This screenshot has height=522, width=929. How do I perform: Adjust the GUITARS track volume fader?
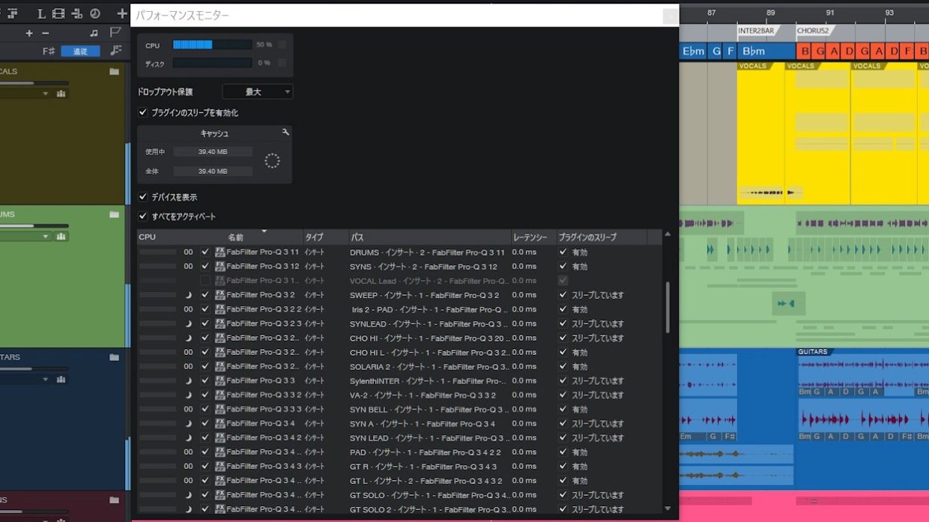(34, 368)
